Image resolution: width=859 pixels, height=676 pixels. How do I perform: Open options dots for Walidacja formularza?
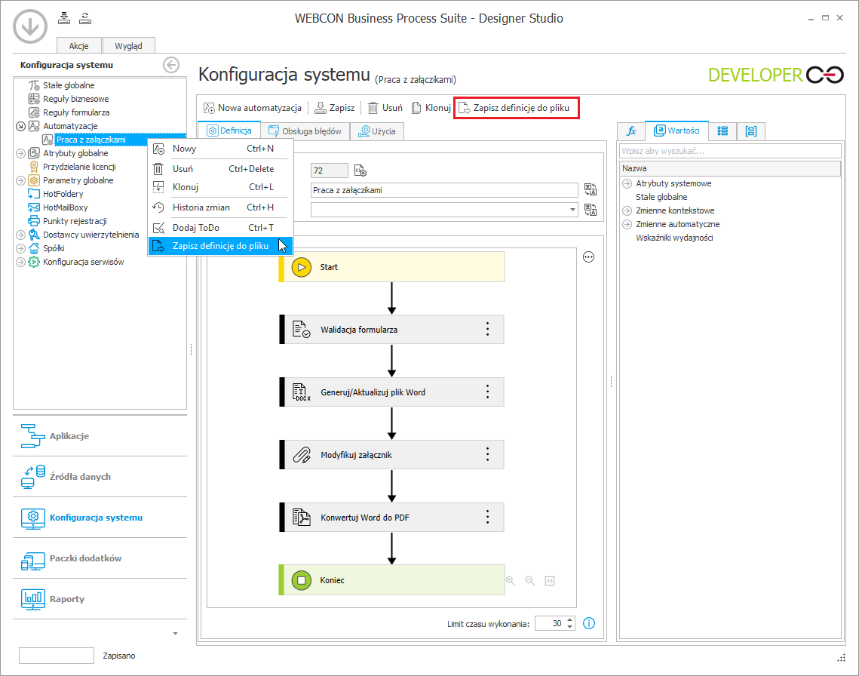pyautogui.click(x=487, y=329)
